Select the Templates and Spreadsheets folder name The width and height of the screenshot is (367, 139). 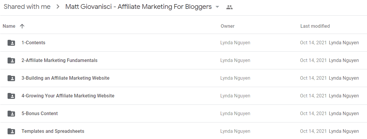[x=53, y=131]
